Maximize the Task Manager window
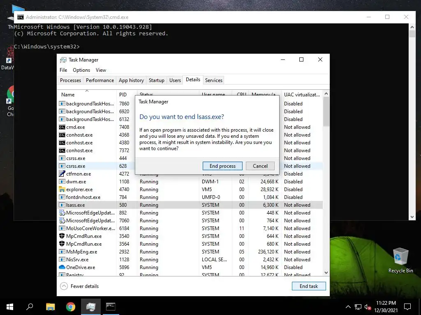 (x=301, y=59)
